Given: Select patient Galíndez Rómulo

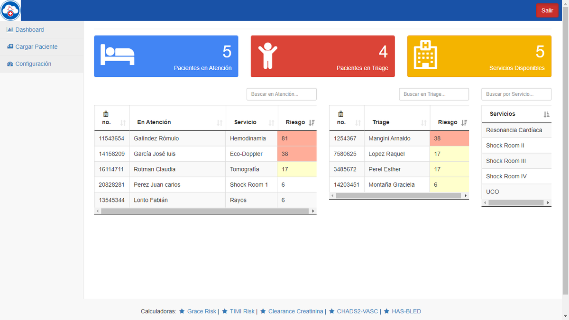Looking at the screenshot, I should [x=156, y=138].
